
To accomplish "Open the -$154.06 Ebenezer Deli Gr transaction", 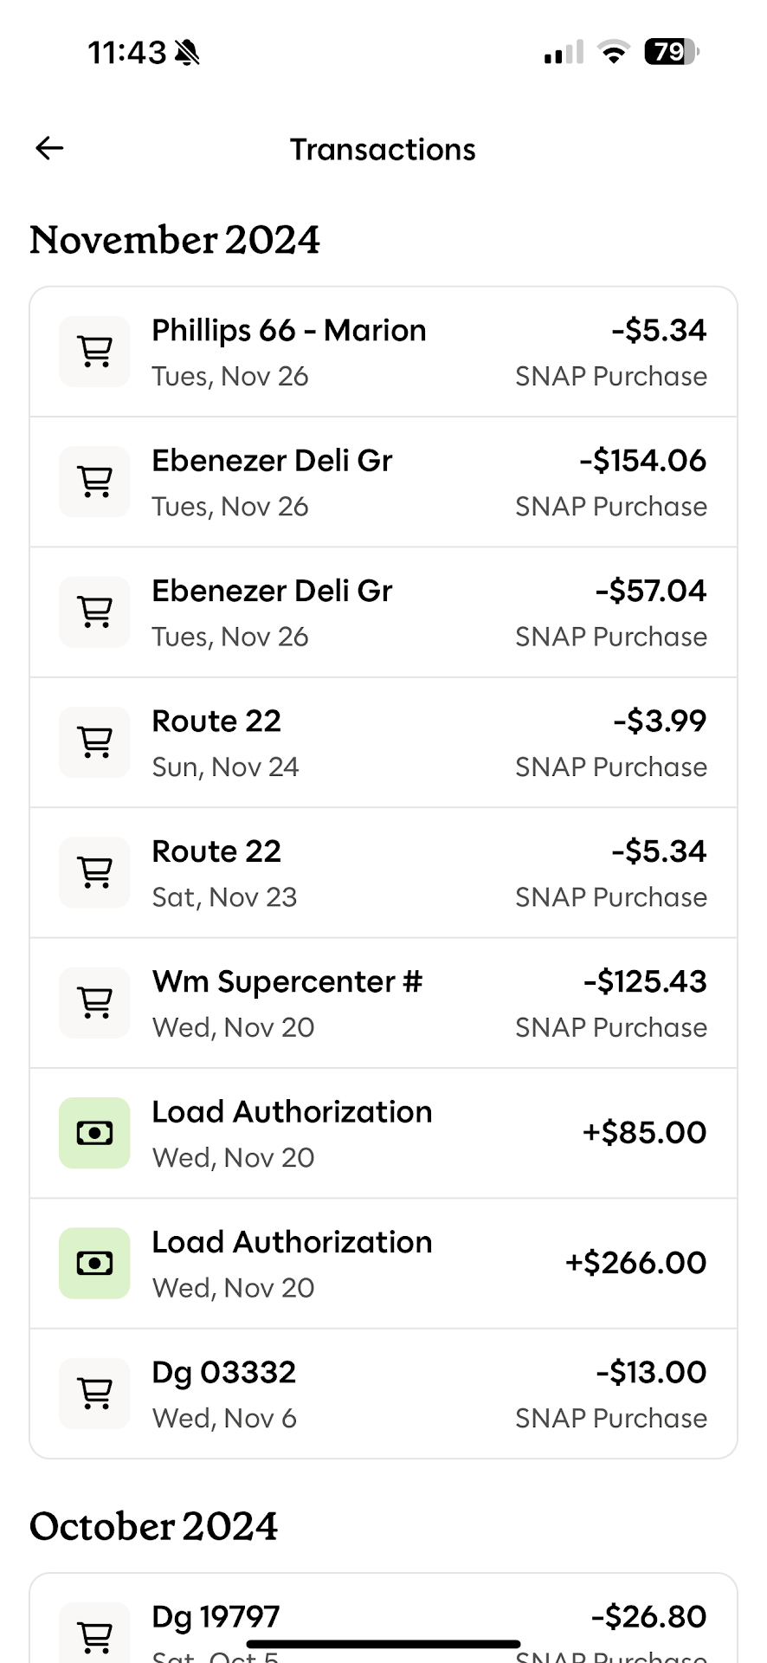I will [383, 482].
